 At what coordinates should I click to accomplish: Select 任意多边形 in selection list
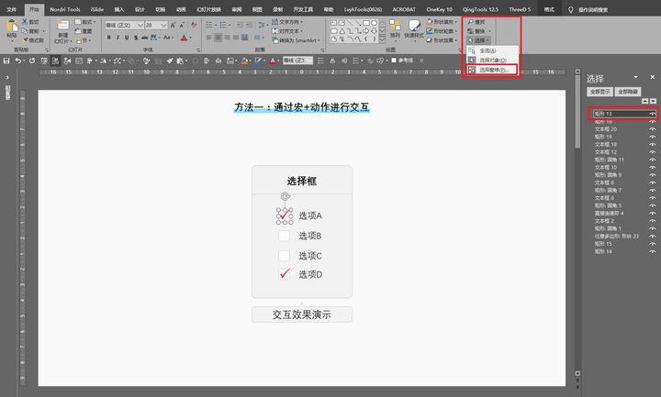(617, 237)
